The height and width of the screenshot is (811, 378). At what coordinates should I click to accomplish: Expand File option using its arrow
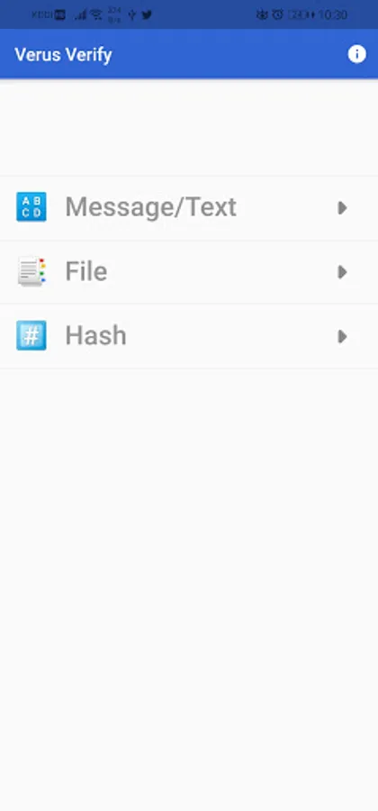(x=342, y=271)
